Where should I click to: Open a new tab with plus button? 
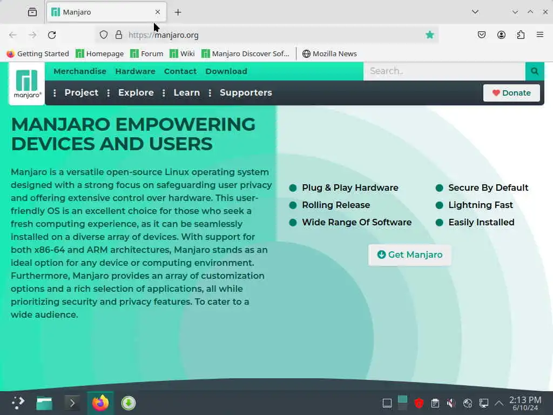pos(178,12)
